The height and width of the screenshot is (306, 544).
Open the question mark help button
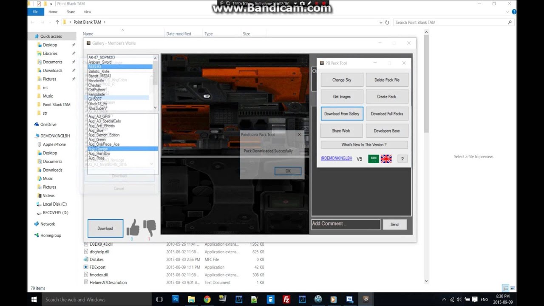coord(402,159)
